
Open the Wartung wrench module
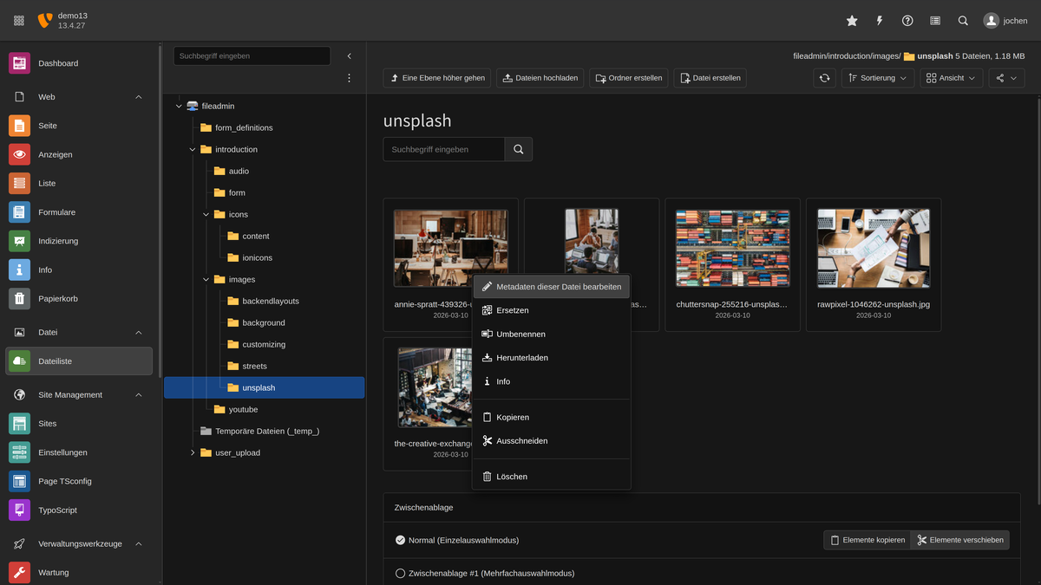[x=54, y=572]
